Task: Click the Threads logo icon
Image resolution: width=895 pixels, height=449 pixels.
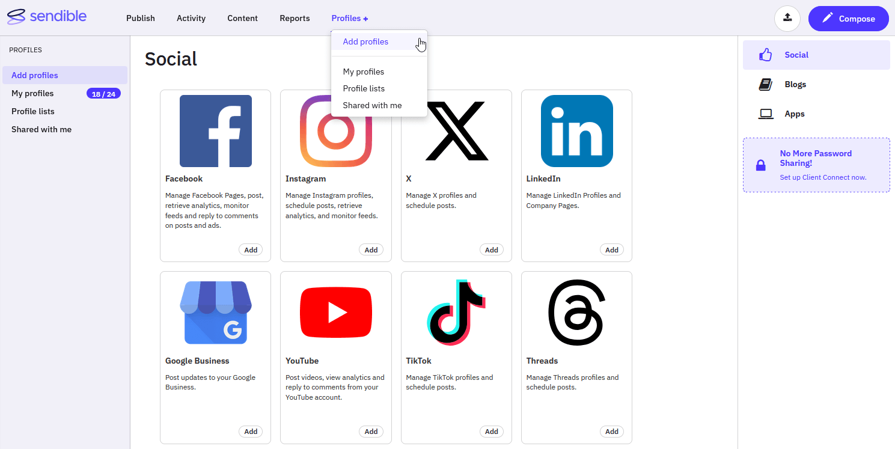Action: pos(576,313)
